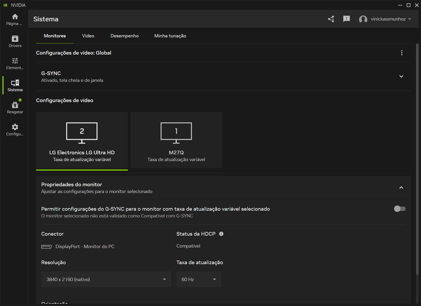Switch to the Desempenho tab
This screenshot has width=421, height=306.
tap(125, 36)
